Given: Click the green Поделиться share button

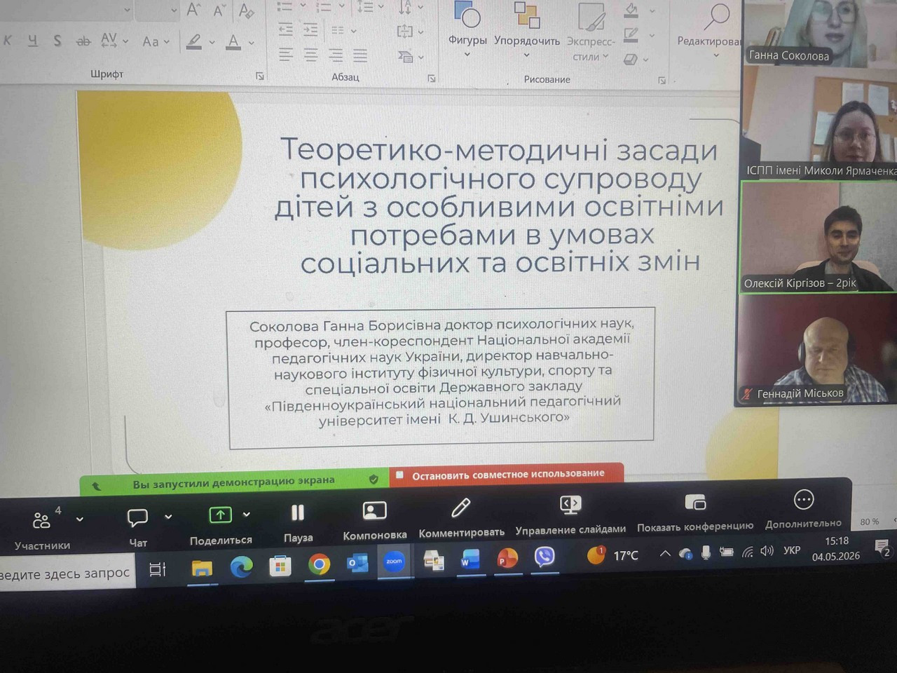Looking at the screenshot, I should tap(221, 524).
